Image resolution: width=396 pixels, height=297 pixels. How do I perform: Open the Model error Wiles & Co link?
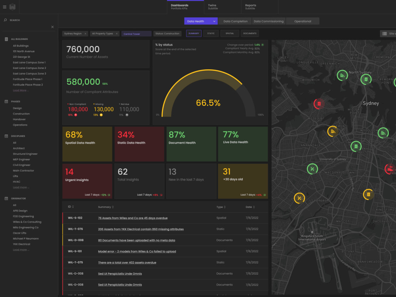click(137, 251)
